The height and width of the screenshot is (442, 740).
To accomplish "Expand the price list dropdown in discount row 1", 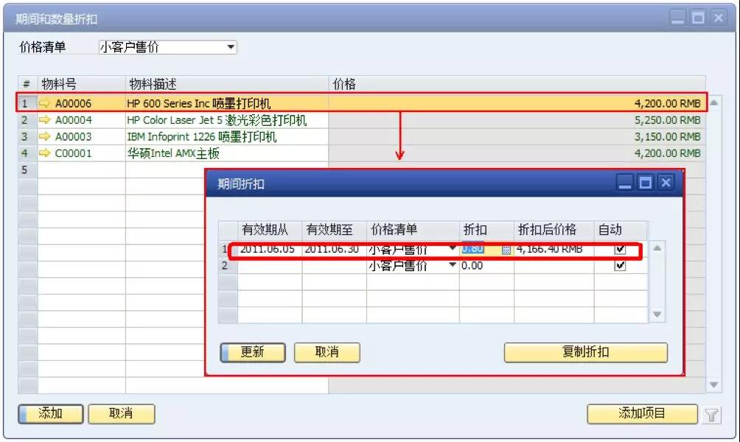I will pyautogui.click(x=451, y=249).
